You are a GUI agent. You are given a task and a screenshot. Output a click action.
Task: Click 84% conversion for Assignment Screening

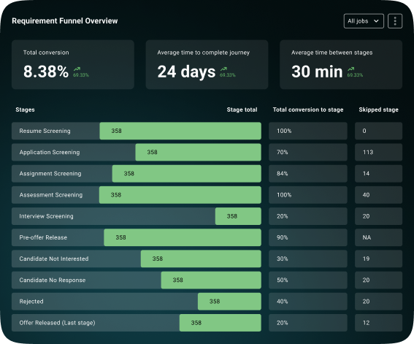point(283,173)
